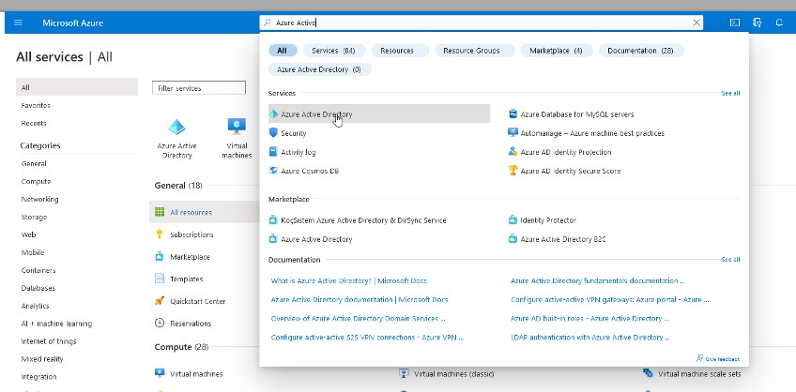Click the Automanage icon
The width and height of the screenshot is (796, 392).
tap(513, 133)
